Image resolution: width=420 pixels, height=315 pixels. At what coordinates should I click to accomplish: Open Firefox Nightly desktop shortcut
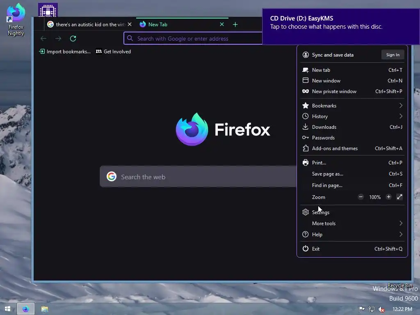[x=16, y=19]
